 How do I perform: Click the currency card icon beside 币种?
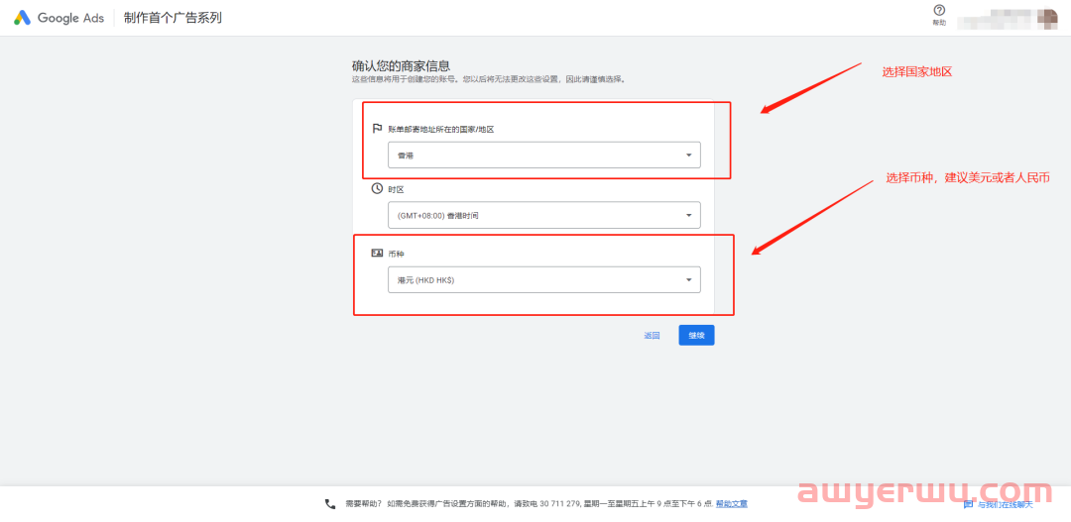coord(377,254)
